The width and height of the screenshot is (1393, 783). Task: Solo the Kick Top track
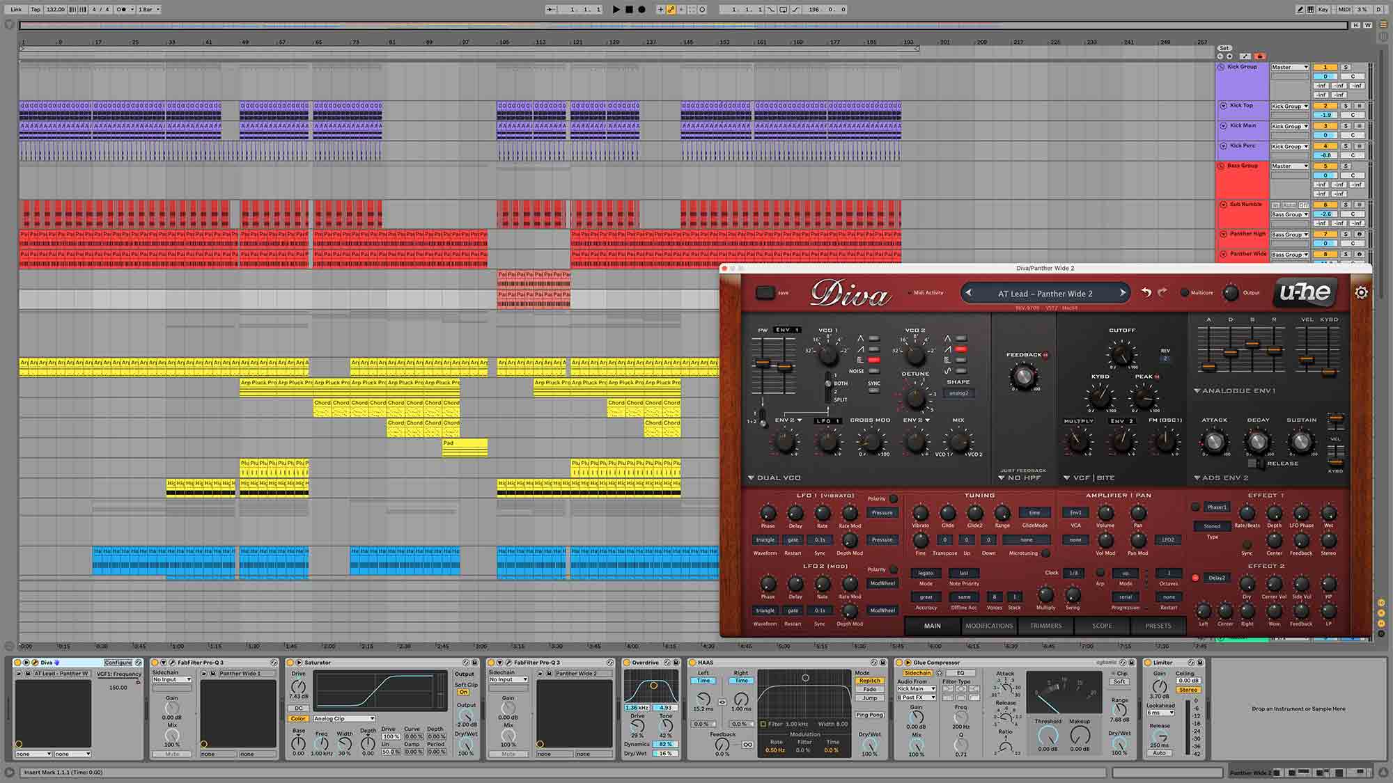pos(1346,106)
